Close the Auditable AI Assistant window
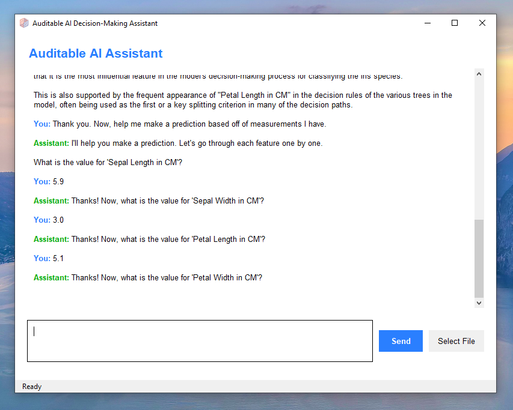The width and height of the screenshot is (513, 410). 482,23
